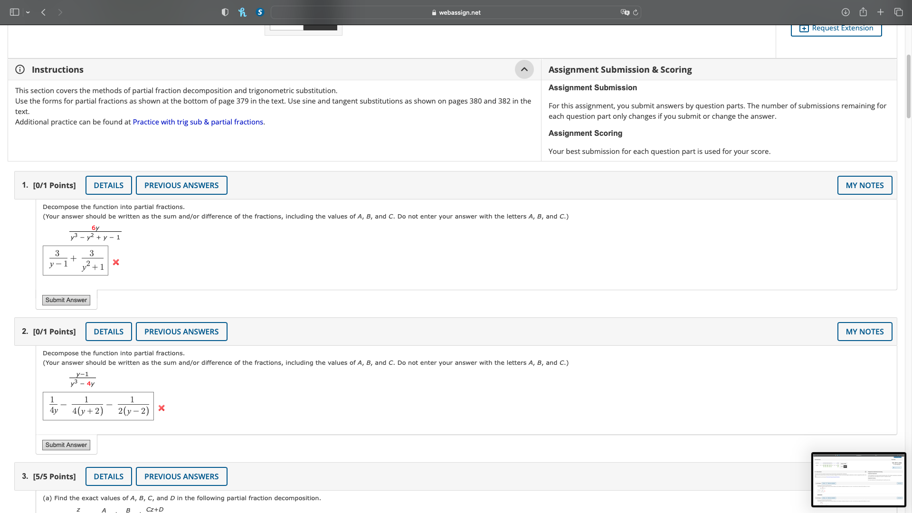Open Practice with trig sub link

(x=198, y=122)
